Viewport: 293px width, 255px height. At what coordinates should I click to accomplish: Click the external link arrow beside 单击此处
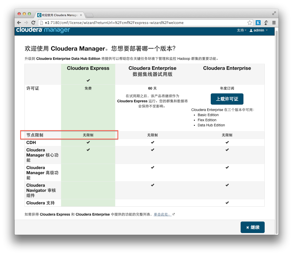(173, 214)
